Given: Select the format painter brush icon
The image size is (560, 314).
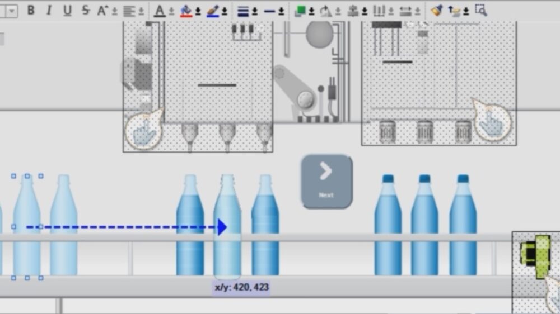Looking at the screenshot, I should click(436, 11).
